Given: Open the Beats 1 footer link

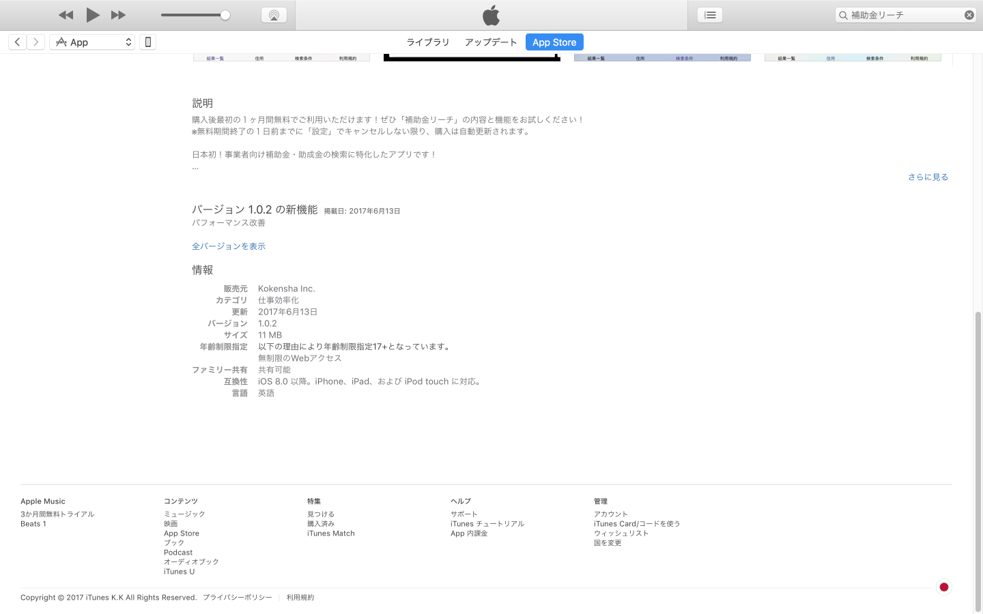Looking at the screenshot, I should tap(33, 524).
